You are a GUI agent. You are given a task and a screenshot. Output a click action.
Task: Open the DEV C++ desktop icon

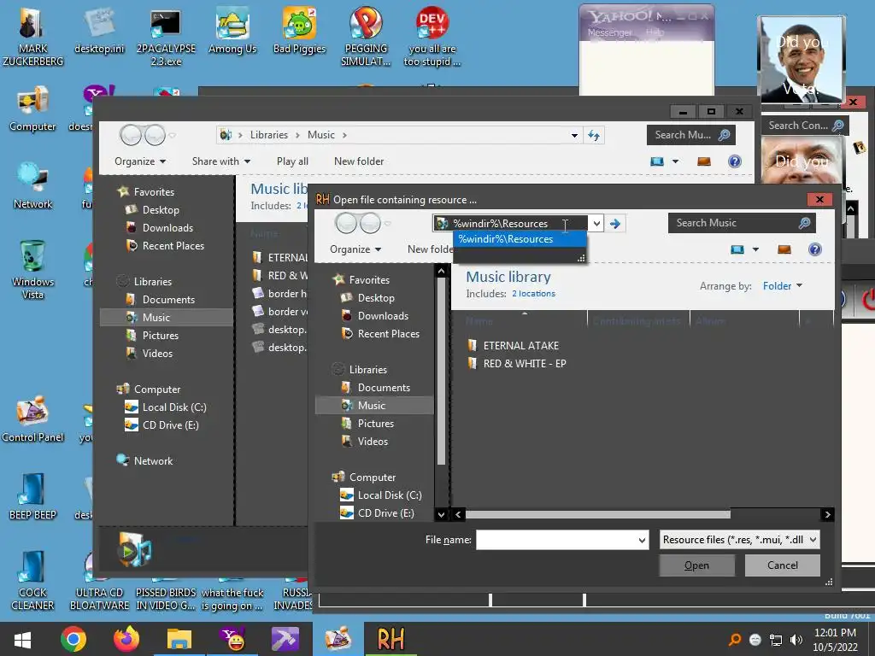(x=432, y=37)
